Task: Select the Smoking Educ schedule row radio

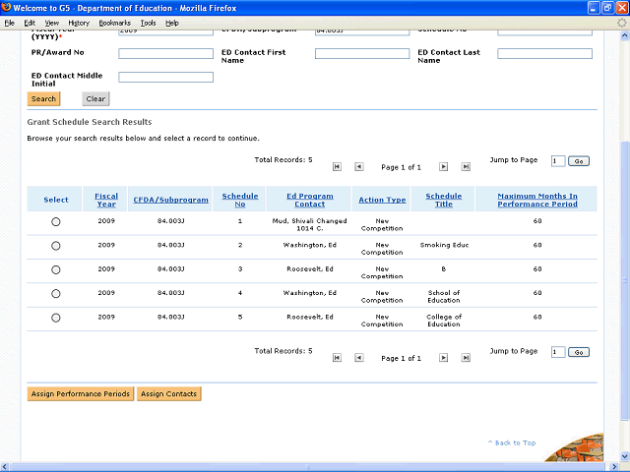Action: point(56,246)
